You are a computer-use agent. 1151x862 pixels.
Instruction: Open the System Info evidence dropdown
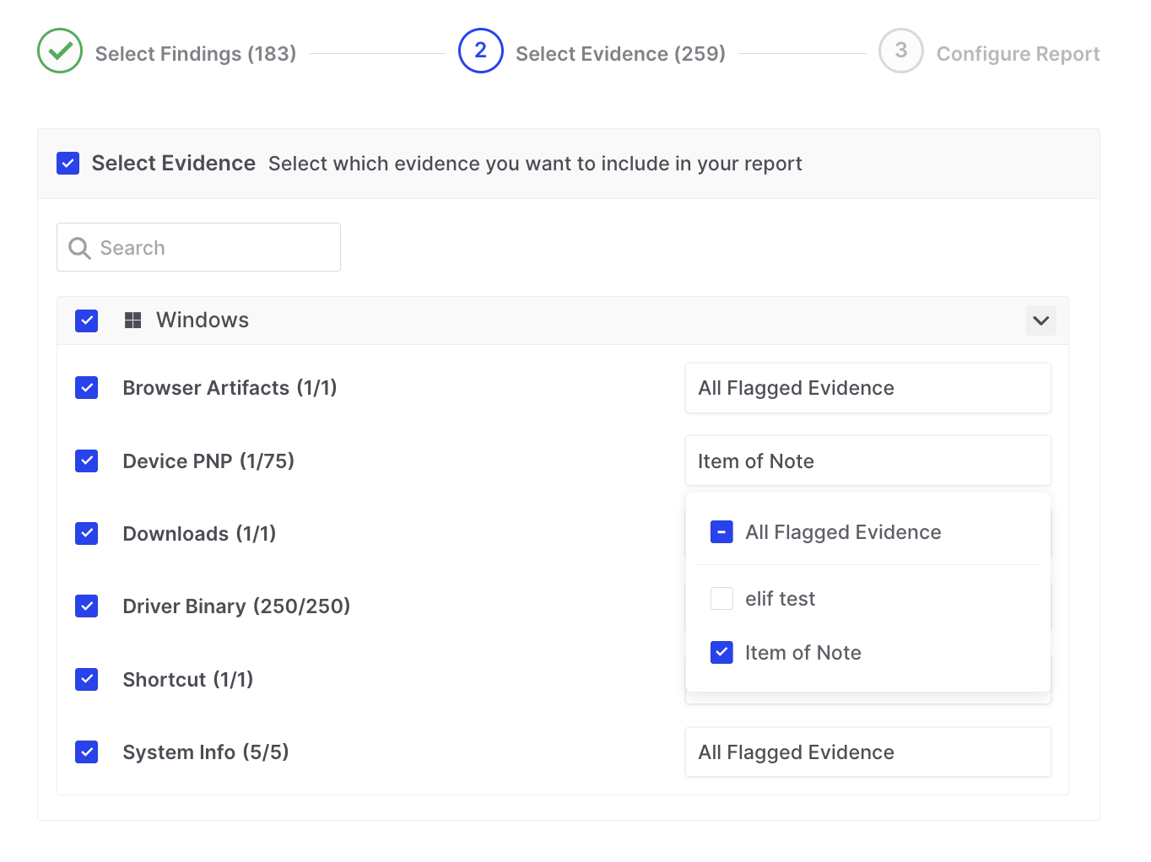pyautogui.click(x=867, y=752)
